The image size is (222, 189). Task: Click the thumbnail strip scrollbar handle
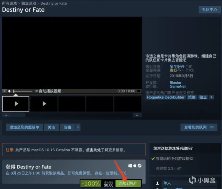tap(18, 115)
